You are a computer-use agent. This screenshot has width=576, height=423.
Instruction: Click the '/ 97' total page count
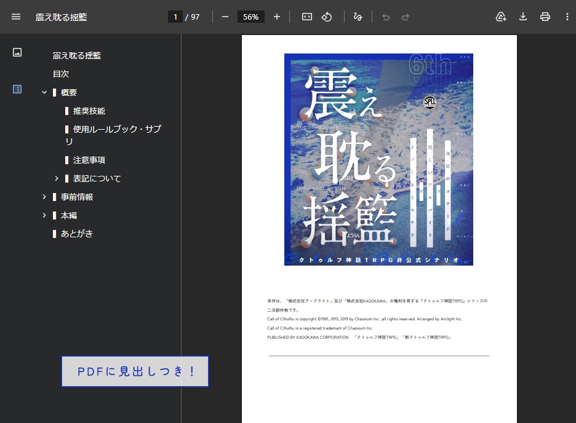click(x=193, y=17)
